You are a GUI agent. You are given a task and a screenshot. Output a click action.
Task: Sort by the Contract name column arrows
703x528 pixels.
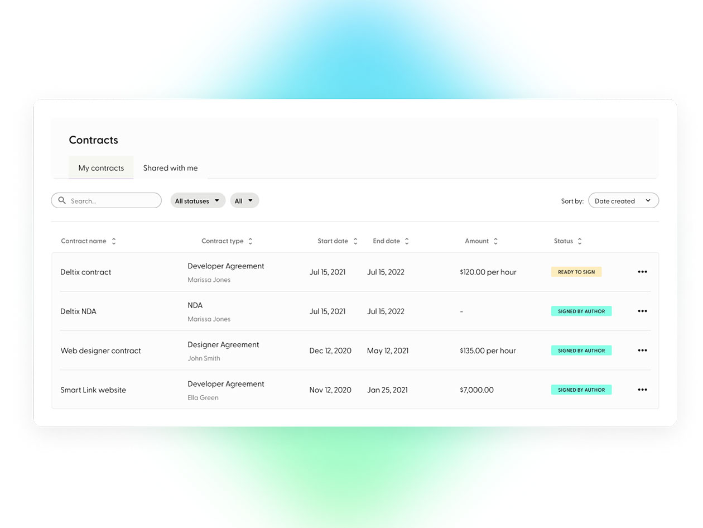click(113, 241)
